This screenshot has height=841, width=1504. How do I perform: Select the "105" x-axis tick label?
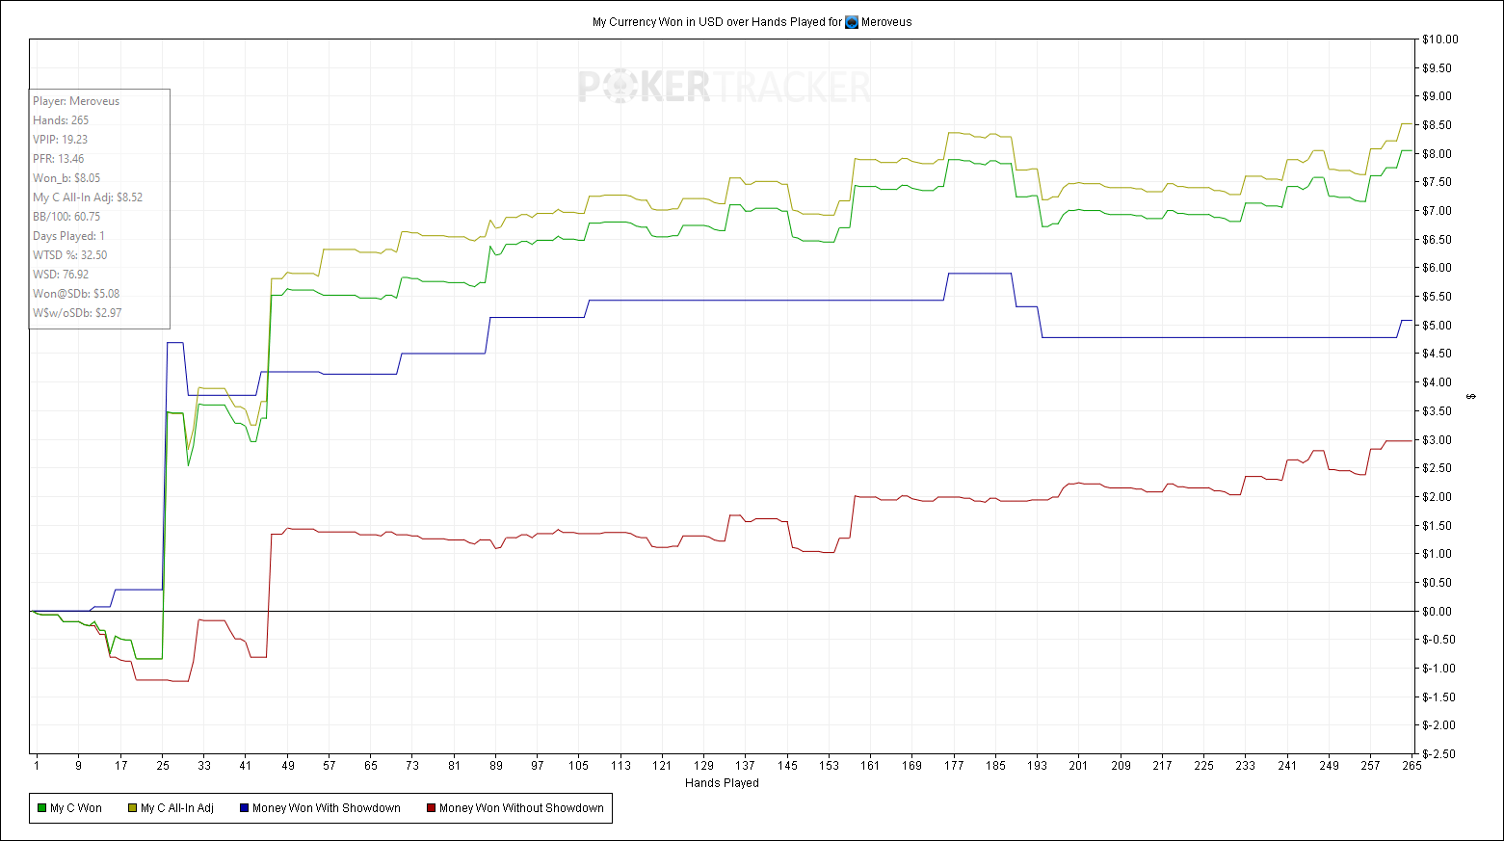pos(578,766)
